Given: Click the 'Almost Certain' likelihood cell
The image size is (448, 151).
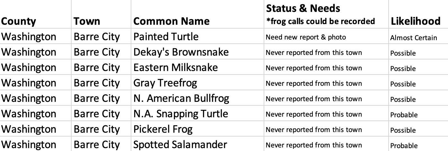Looking at the screenshot, I should point(413,38).
